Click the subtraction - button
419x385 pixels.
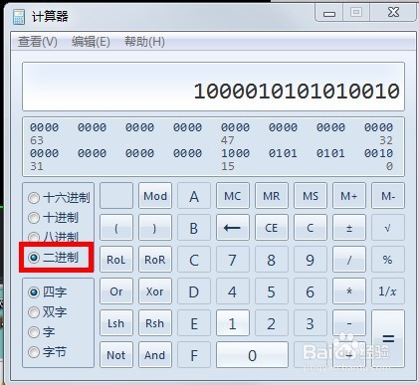[349, 323]
